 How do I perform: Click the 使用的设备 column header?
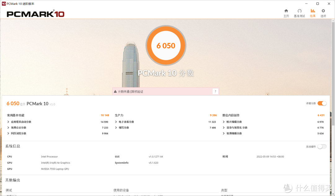point(121,190)
